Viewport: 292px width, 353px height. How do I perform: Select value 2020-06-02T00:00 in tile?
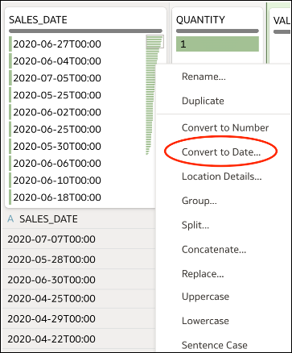click(57, 112)
